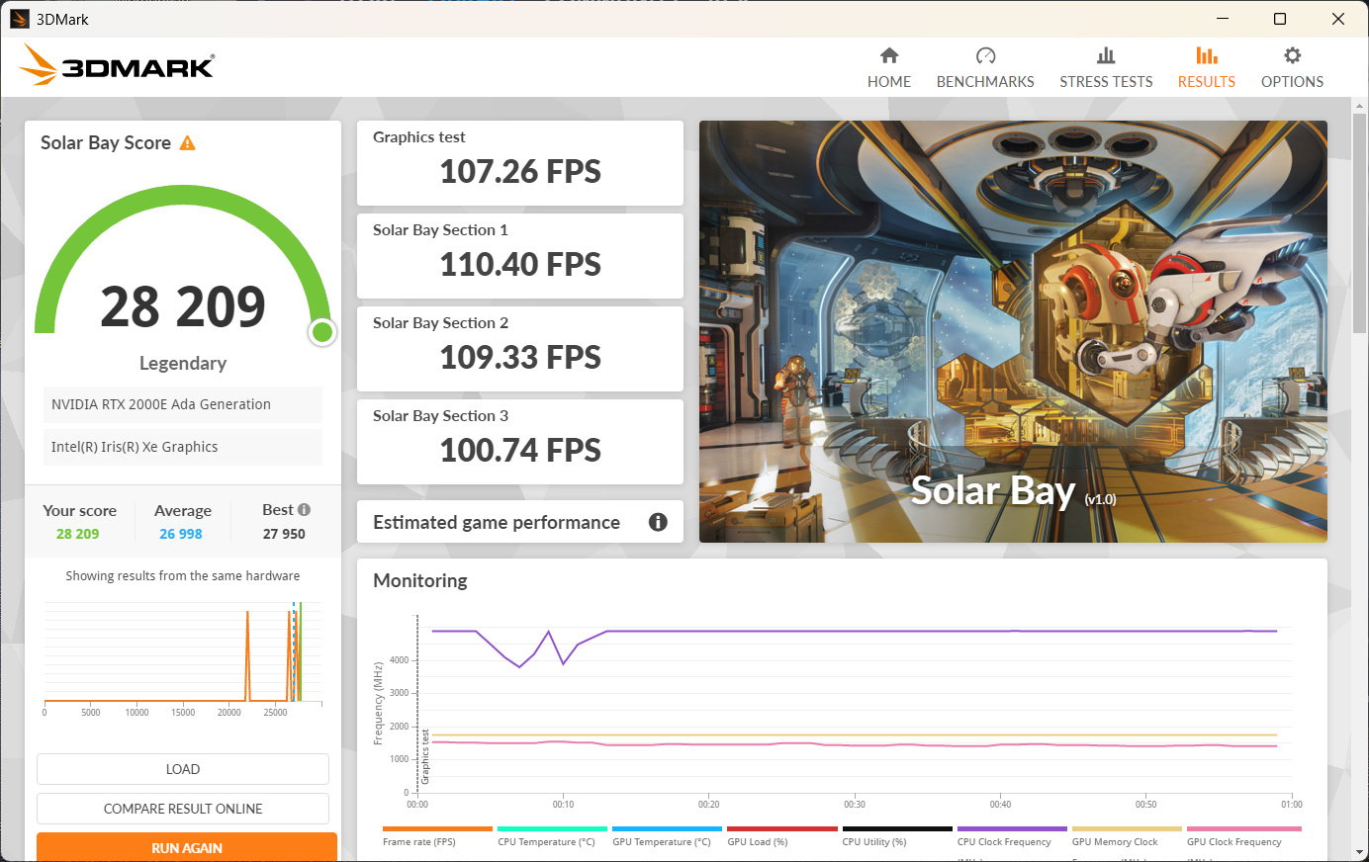
Task: Click COMPARE RESULT ONLINE button
Action: pos(183,809)
